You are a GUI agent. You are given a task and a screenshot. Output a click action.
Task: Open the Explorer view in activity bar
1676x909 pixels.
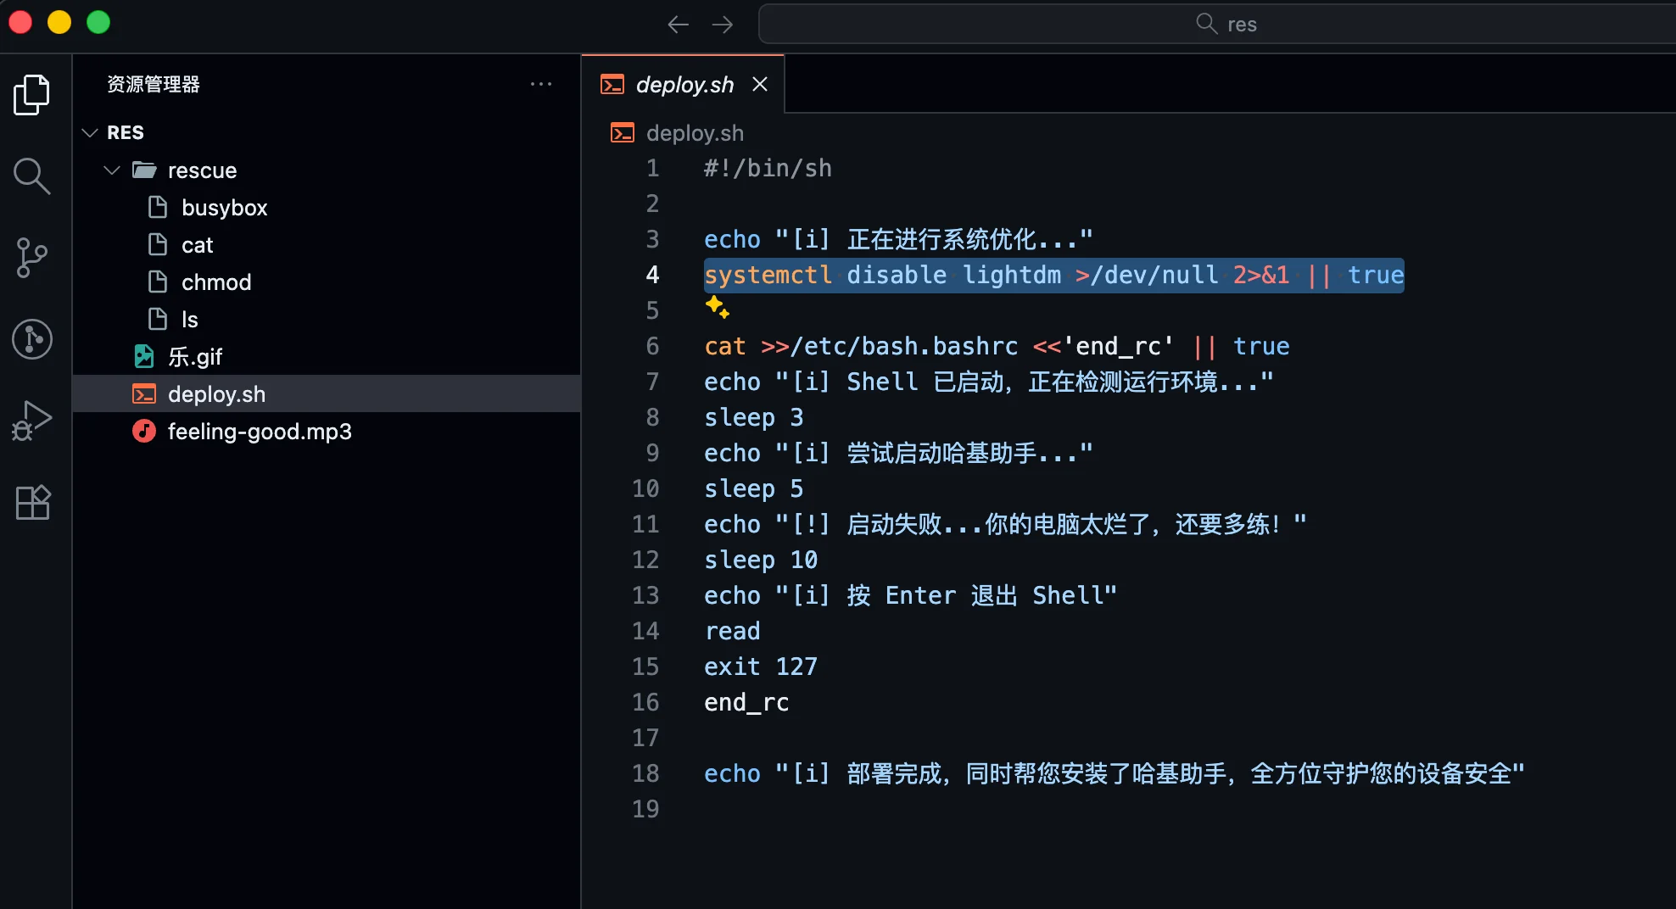[x=32, y=94]
